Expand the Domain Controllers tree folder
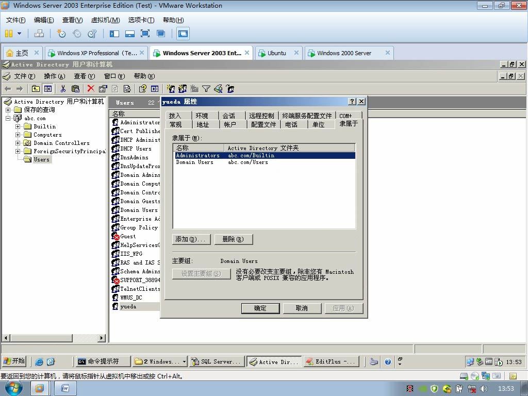 pyautogui.click(x=18, y=143)
